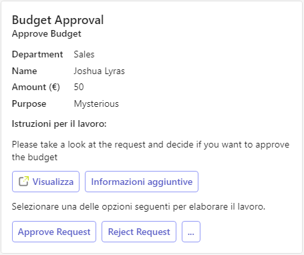Select the Mysterious purpose value

96,104
